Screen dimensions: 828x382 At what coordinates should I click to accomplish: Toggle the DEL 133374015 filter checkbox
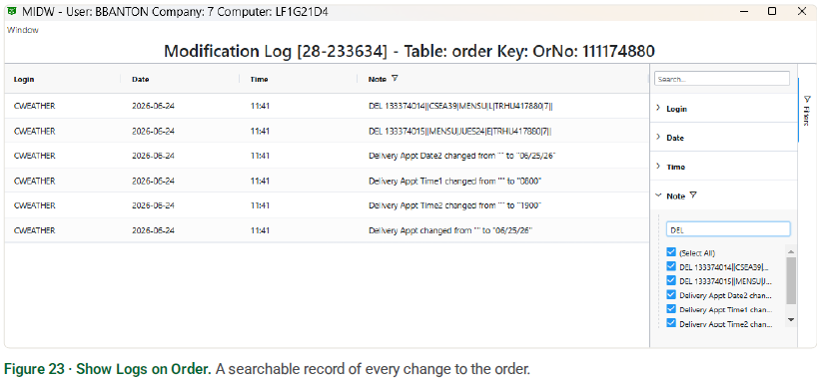point(671,280)
